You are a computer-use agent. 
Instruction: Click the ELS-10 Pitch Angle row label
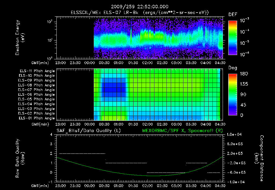pyautogui.click(x=37, y=76)
